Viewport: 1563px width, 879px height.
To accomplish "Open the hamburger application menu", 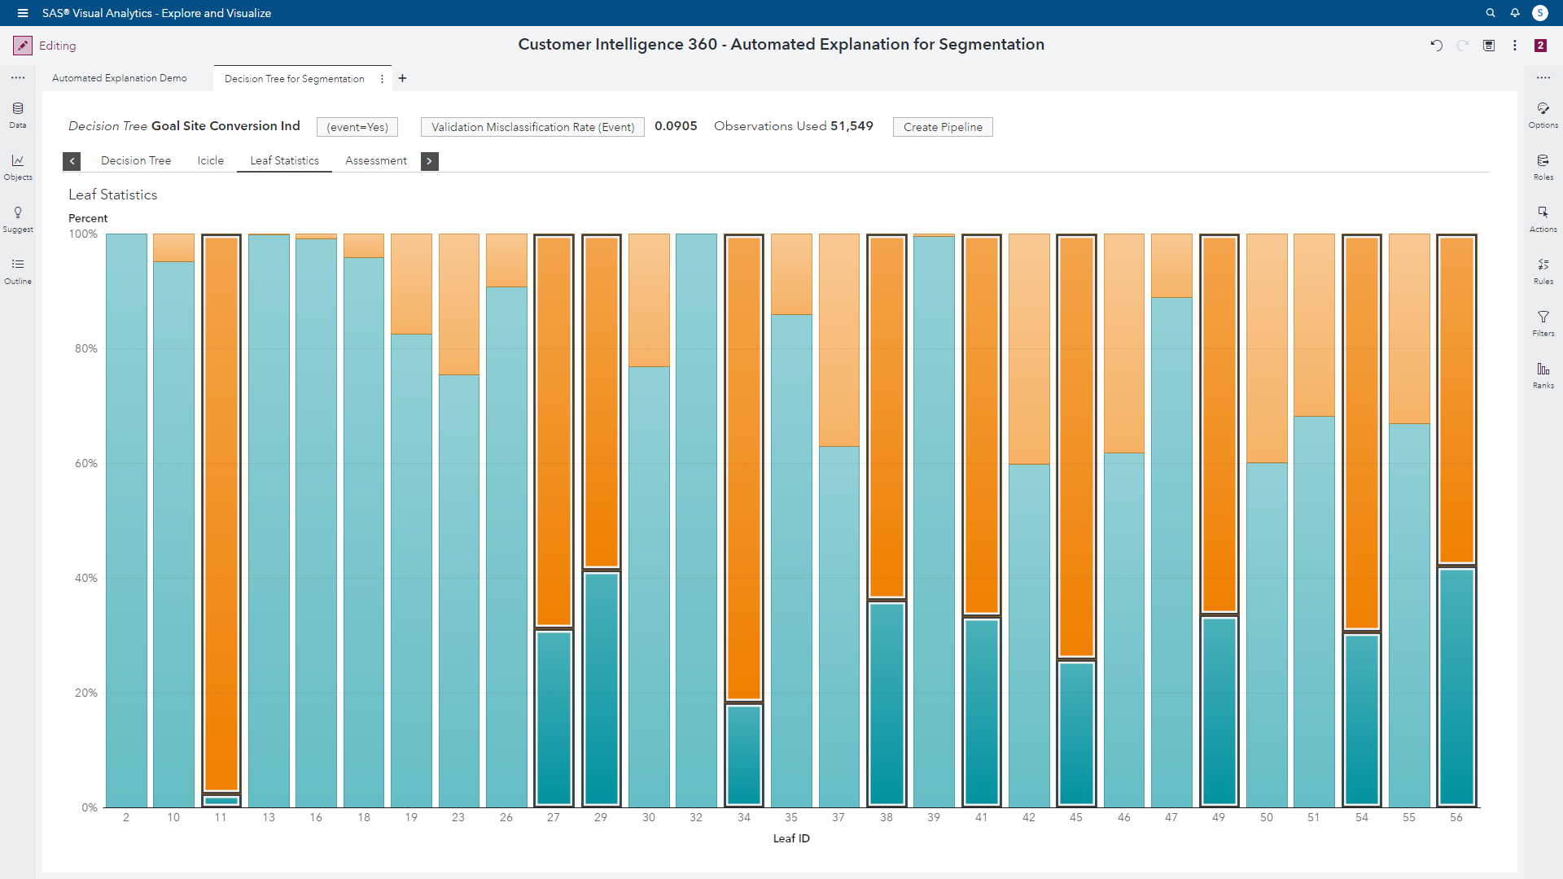I will coord(23,13).
